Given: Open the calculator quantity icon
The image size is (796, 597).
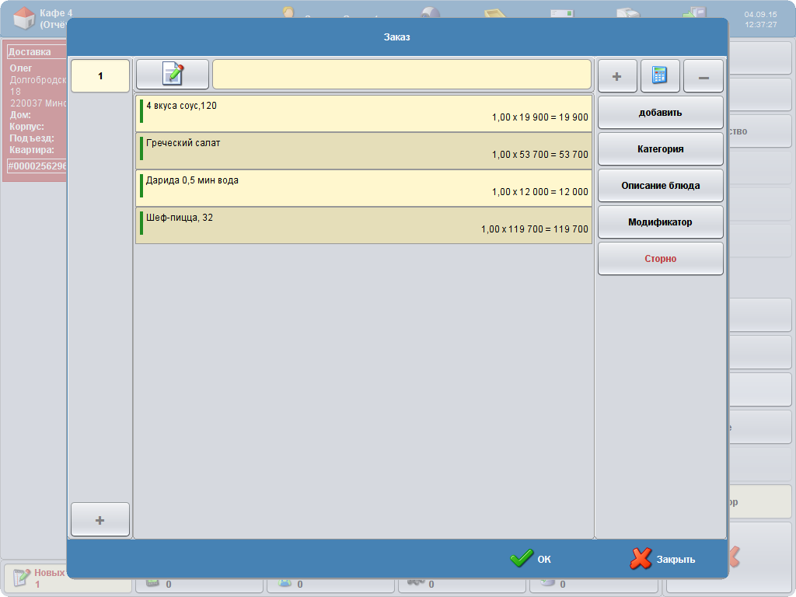Looking at the screenshot, I should tap(660, 76).
